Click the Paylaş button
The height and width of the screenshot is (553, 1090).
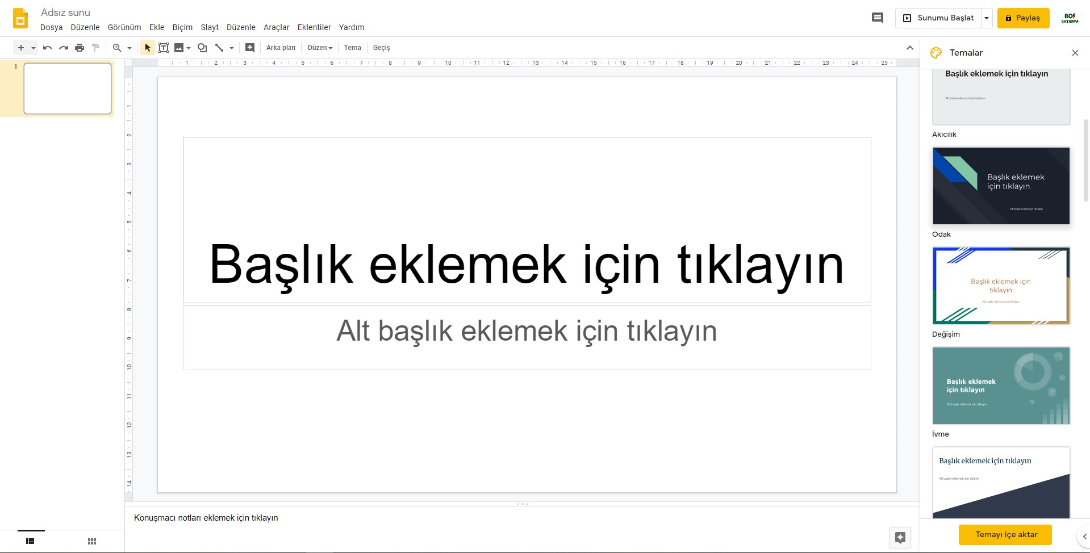pyautogui.click(x=1024, y=18)
